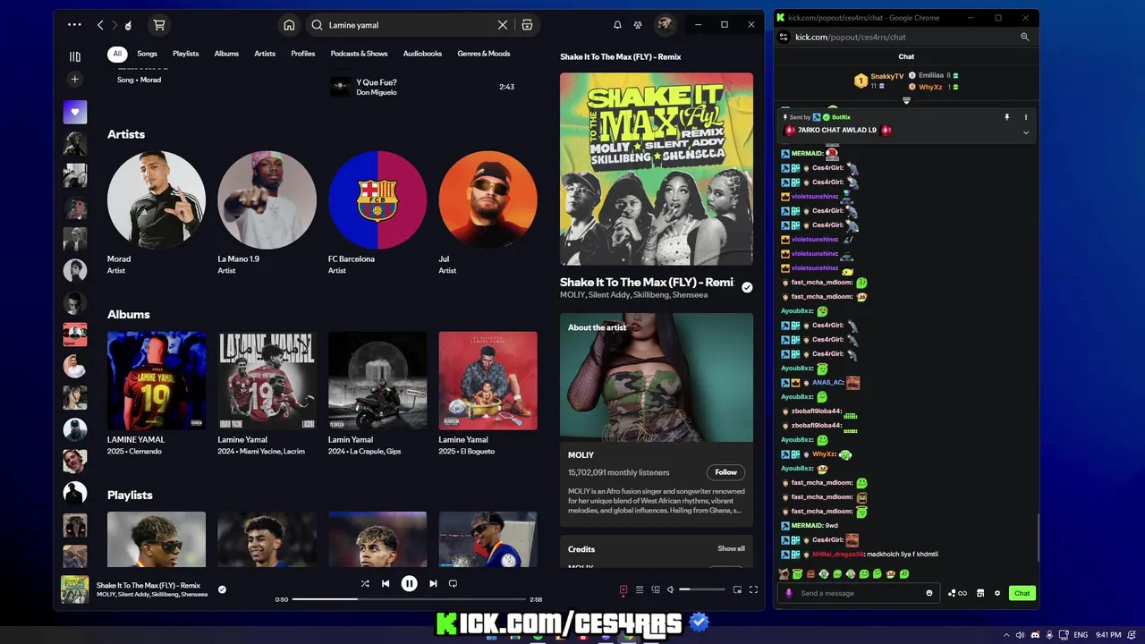1145x644 pixels.
Task: Open emoji picker in chat input
Action: pos(929,593)
